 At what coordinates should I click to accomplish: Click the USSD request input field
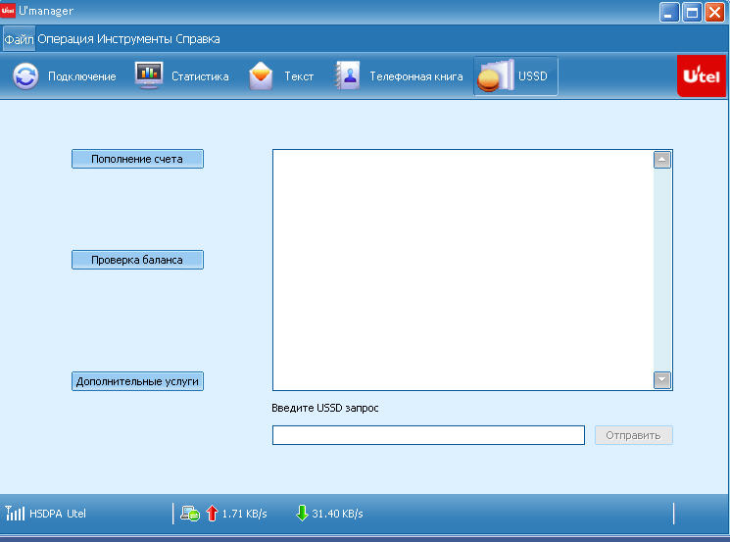click(x=428, y=435)
